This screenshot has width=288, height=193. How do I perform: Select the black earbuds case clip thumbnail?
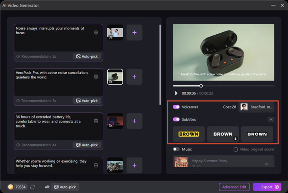[x=115, y=77]
